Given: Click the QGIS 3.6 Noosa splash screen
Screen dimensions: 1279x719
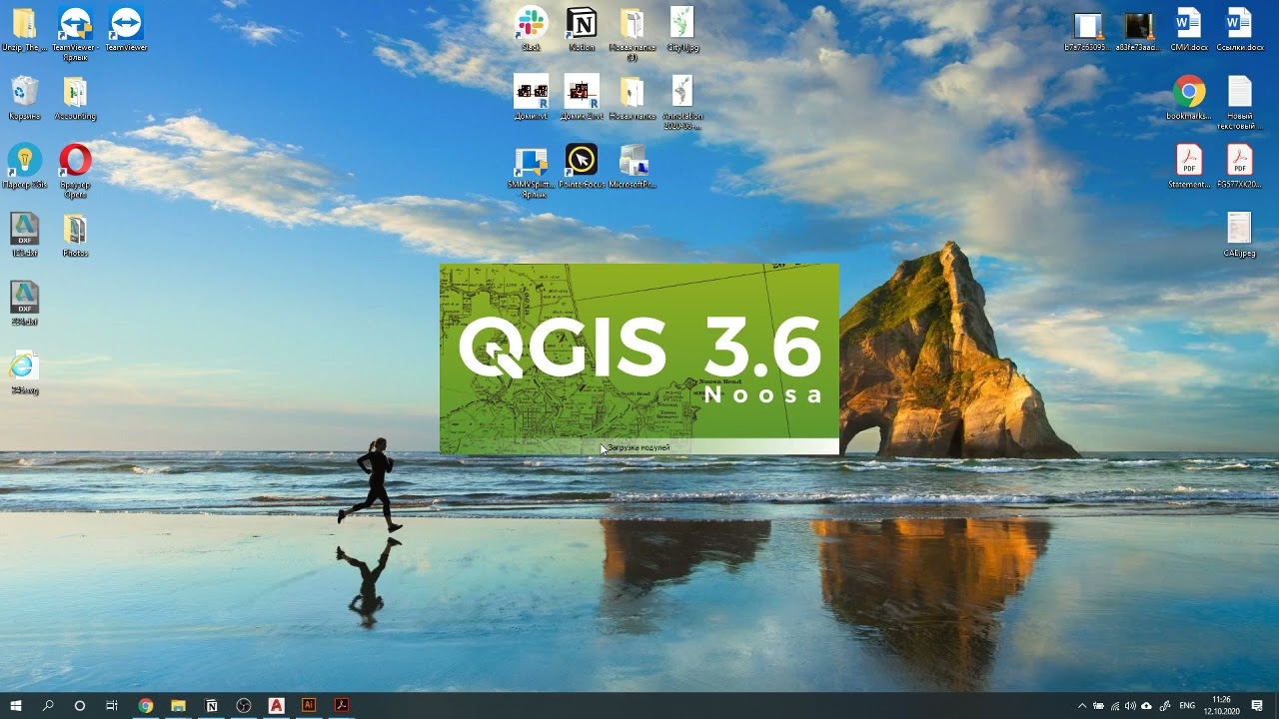Looking at the screenshot, I should pyautogui.click(x=639, y=359).
